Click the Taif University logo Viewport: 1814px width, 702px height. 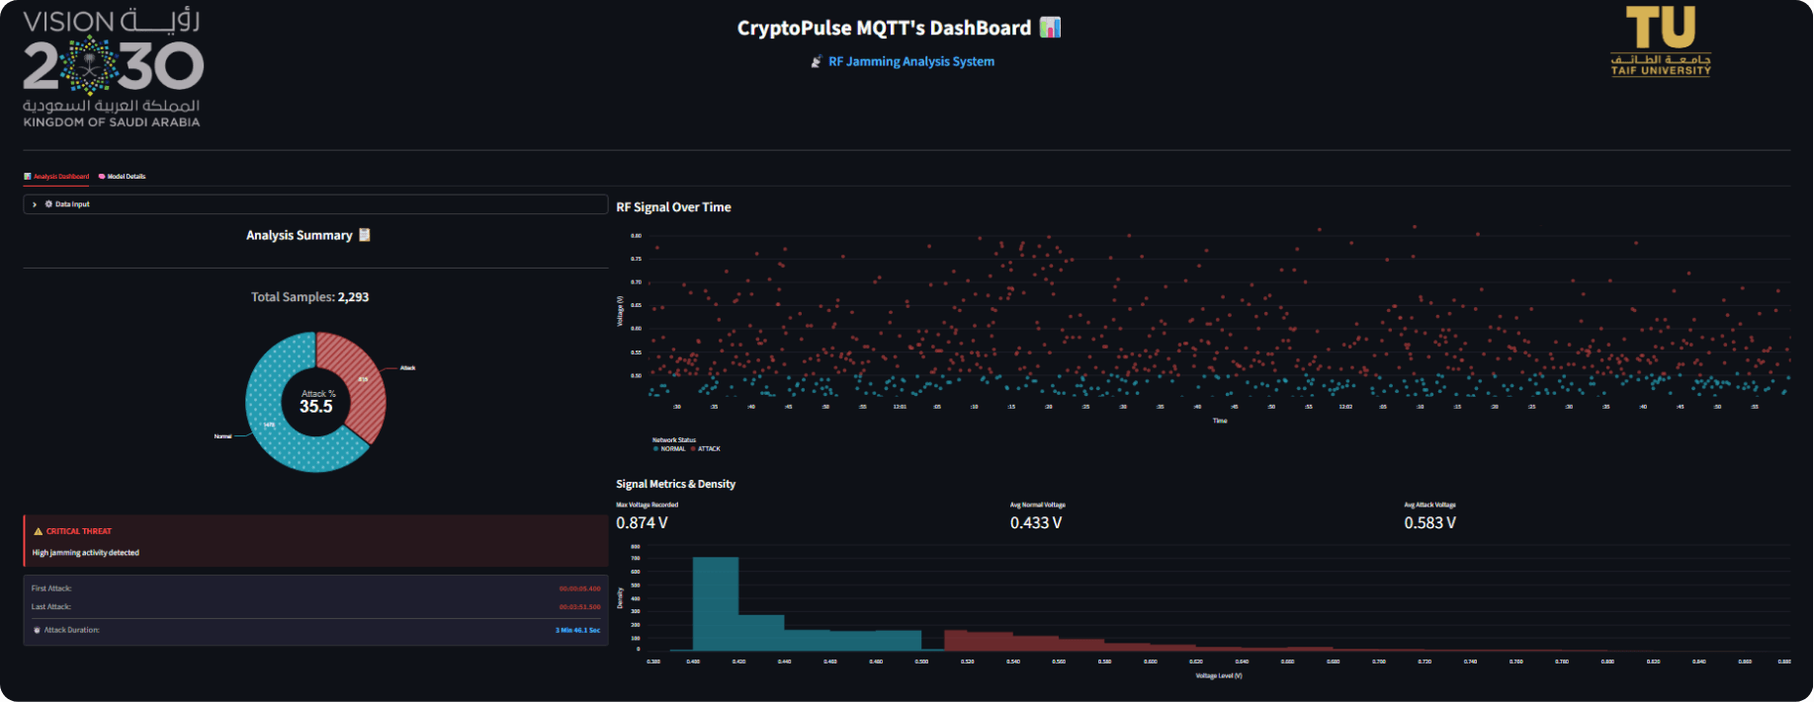click(x=1661, y=41)
